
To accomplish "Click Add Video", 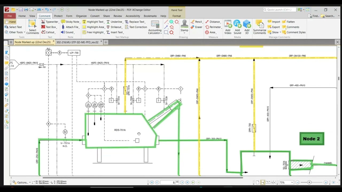I will [x=228, y=27].
